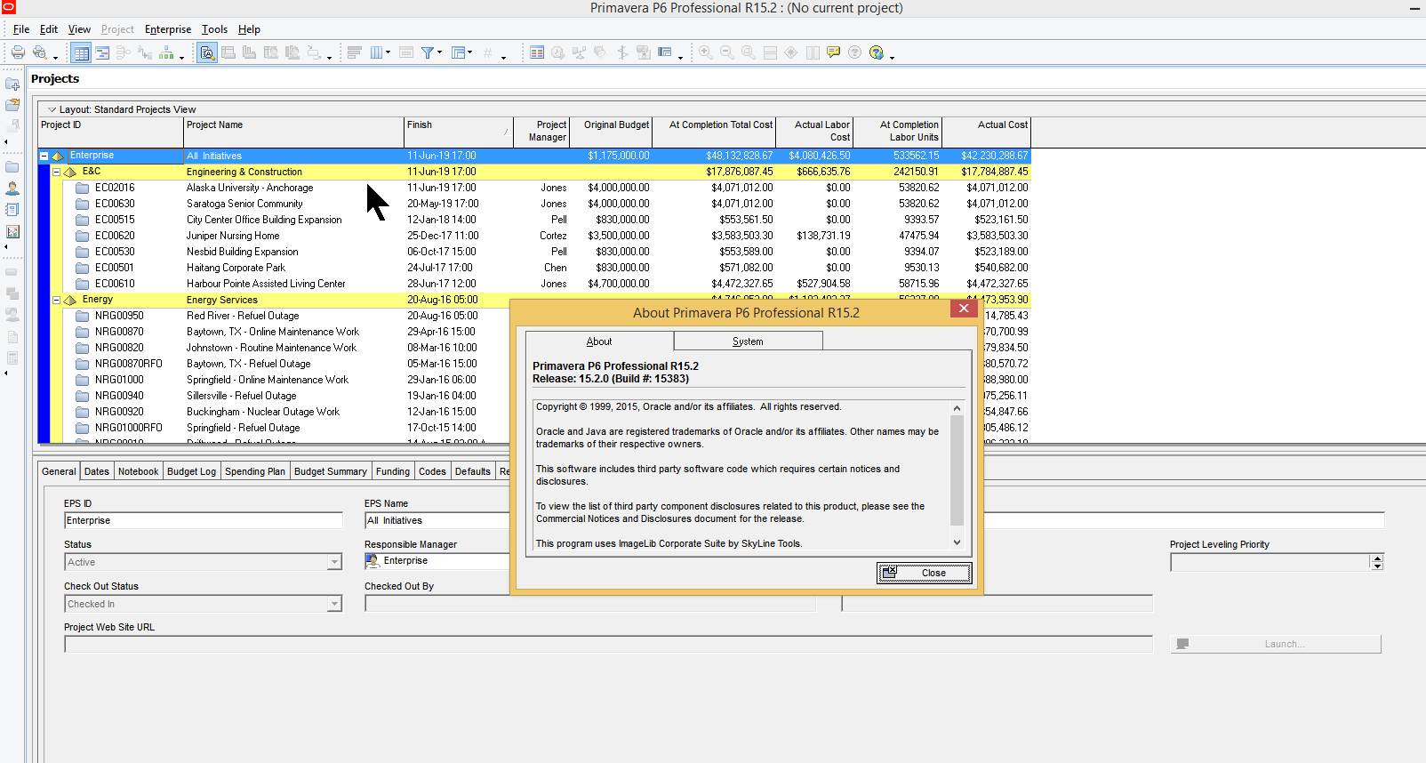Image resolution: width=1426 pixels, height=763 pixels.
Task: Open the Columns icon dropdown arrow
Action: (x=389, y=52)
